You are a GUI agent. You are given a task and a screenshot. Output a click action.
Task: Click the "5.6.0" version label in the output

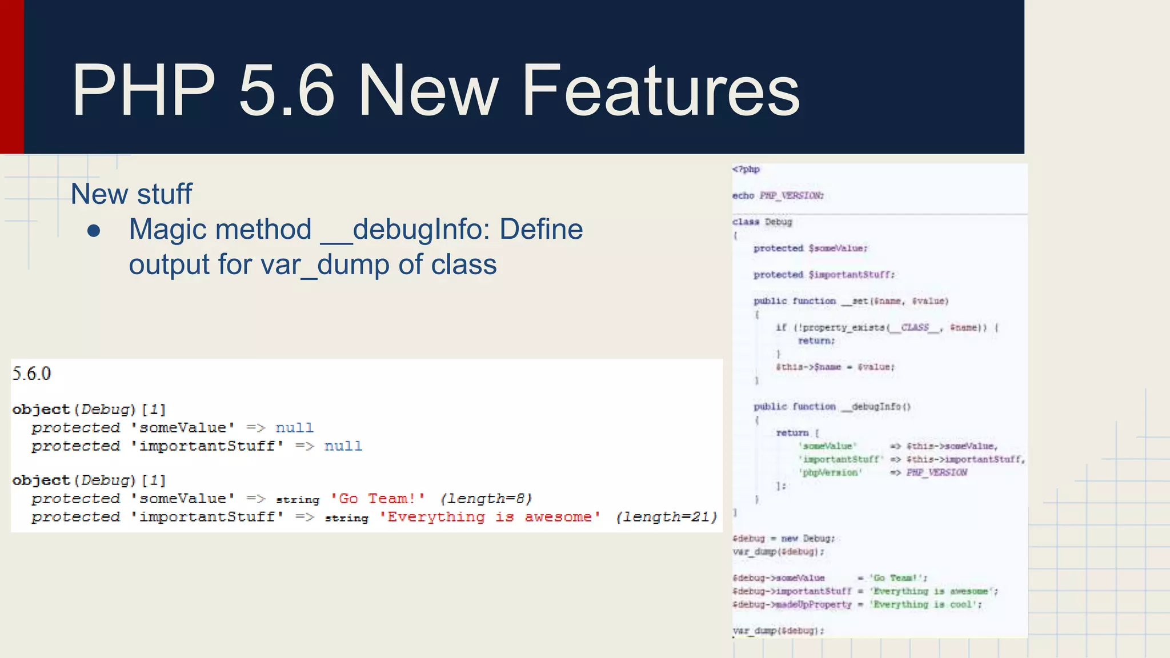[x=32, y=374]
